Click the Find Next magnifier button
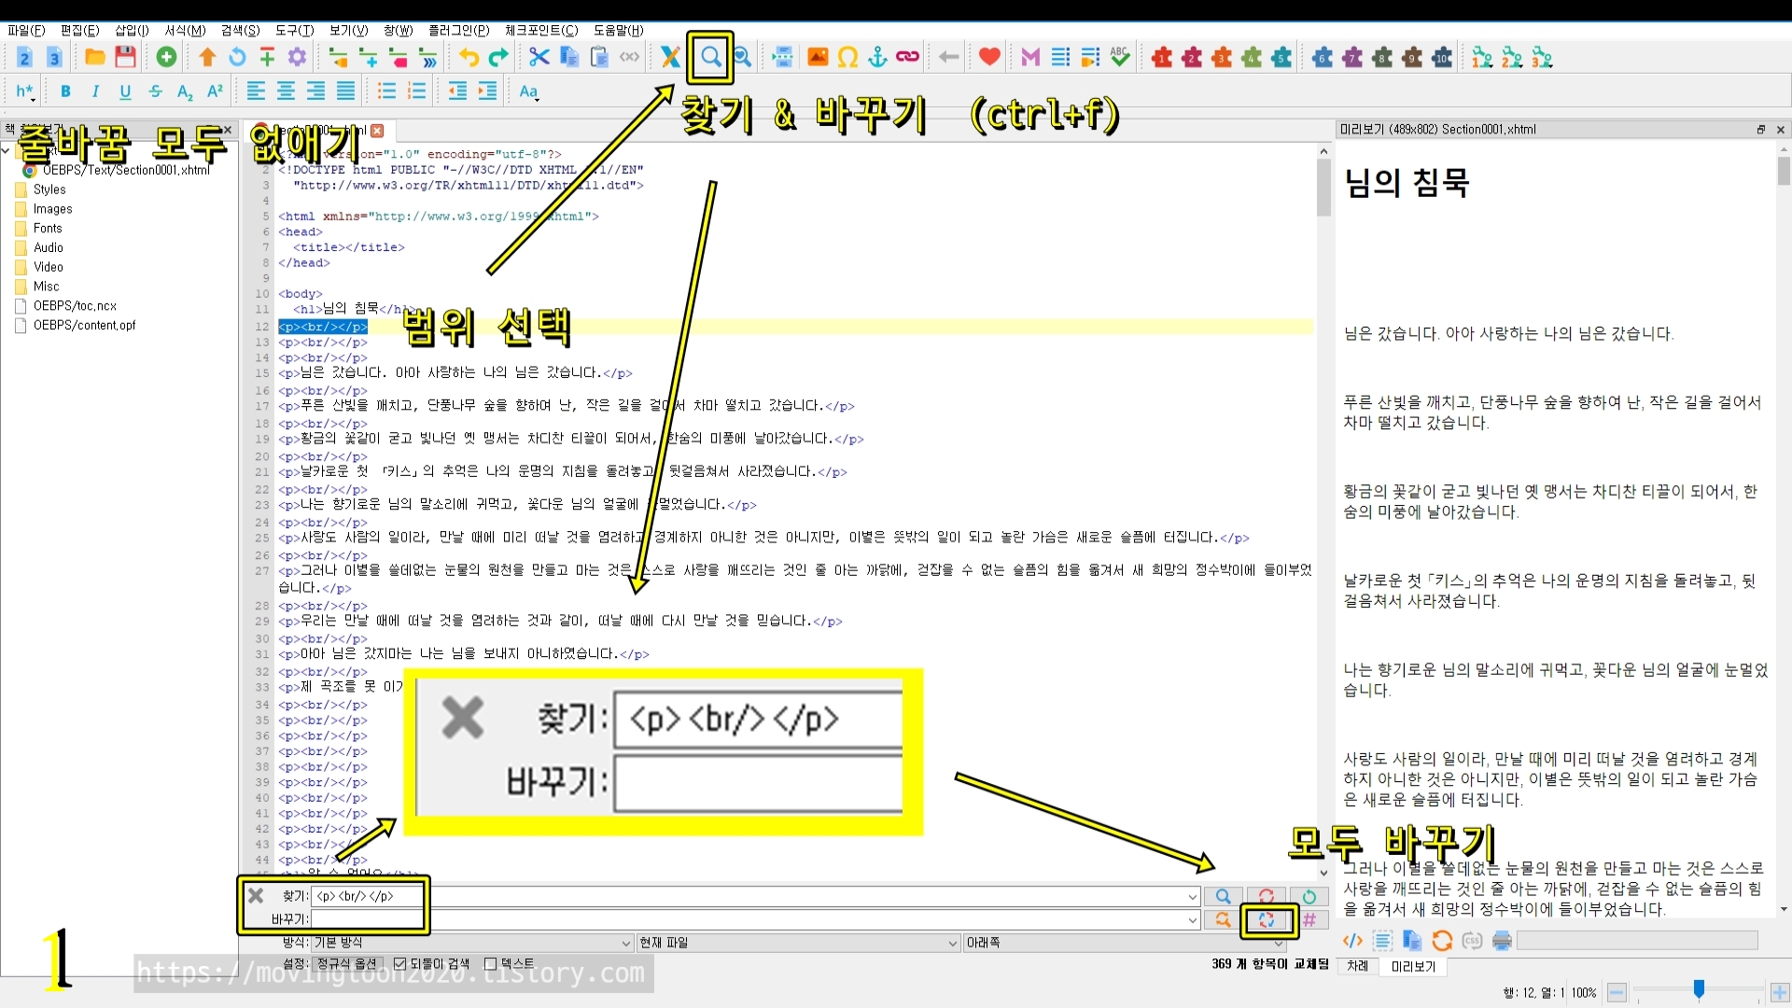The image size is (1792, 1008). pos(1223,896)
